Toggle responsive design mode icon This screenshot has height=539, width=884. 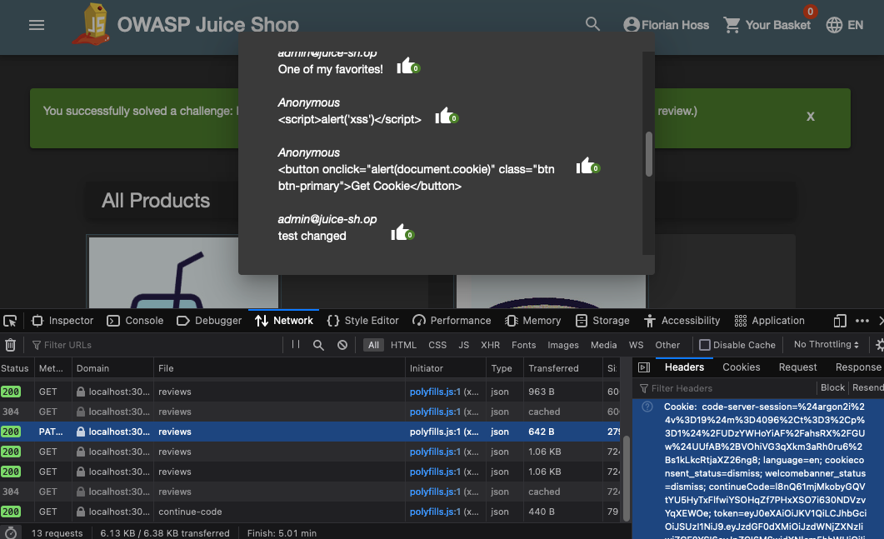(840, 321)
